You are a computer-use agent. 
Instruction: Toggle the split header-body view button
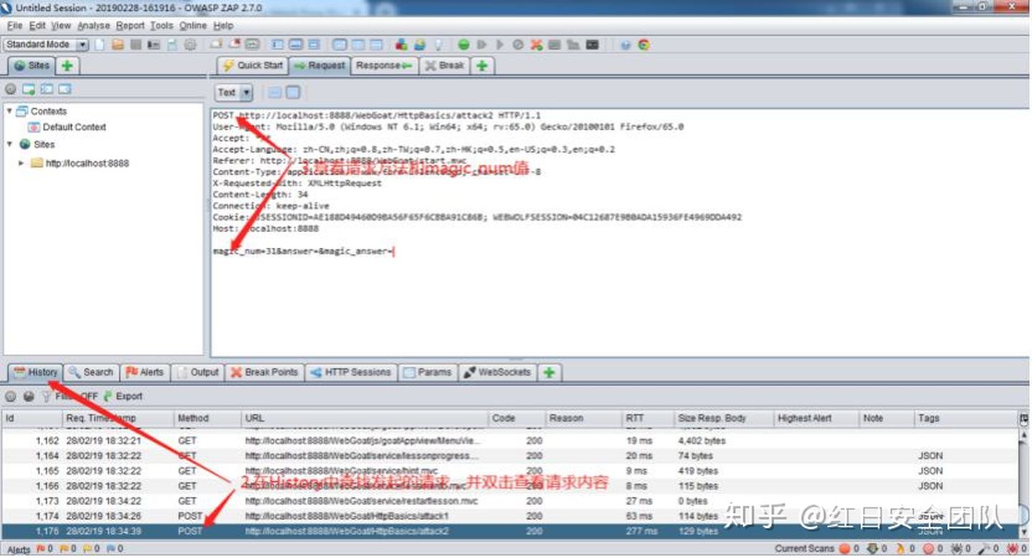[x=274, y=92]
